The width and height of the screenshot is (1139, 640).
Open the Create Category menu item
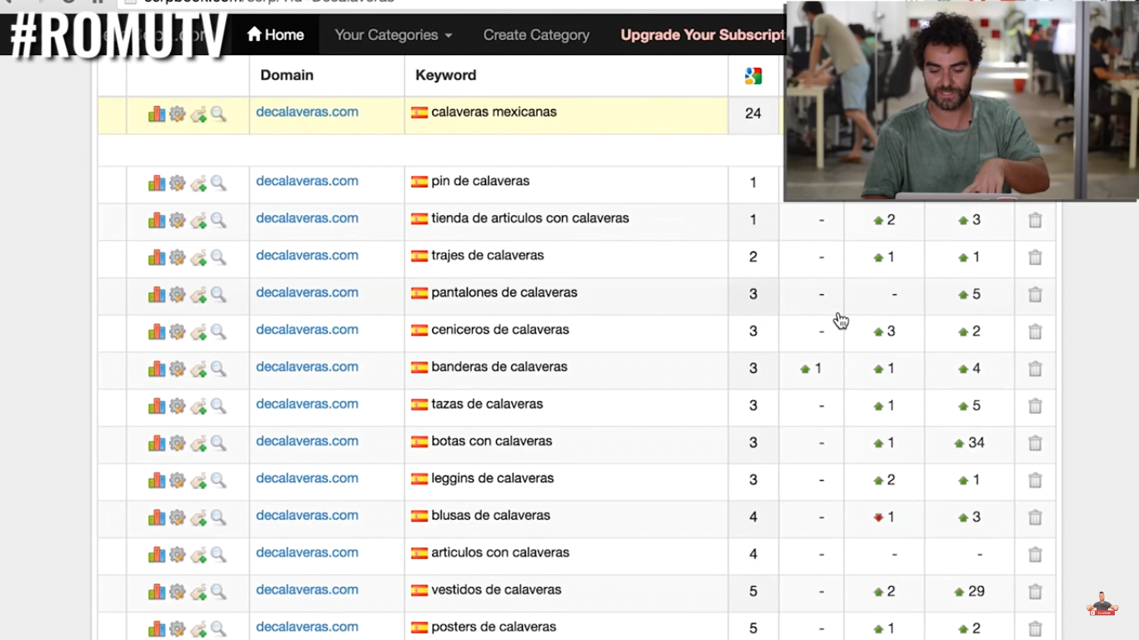(536, 35)
